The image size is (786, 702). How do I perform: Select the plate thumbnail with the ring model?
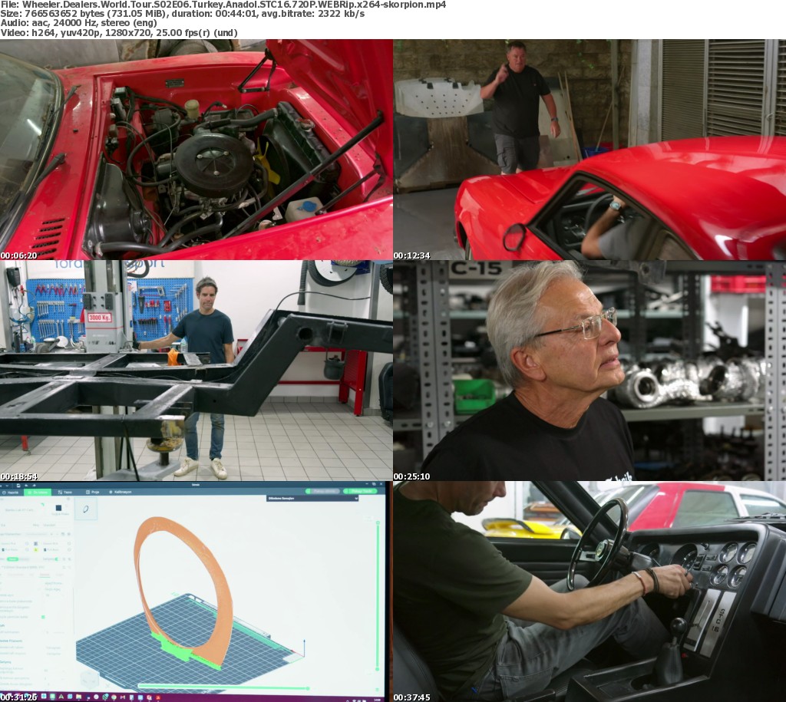click(84, 509)
